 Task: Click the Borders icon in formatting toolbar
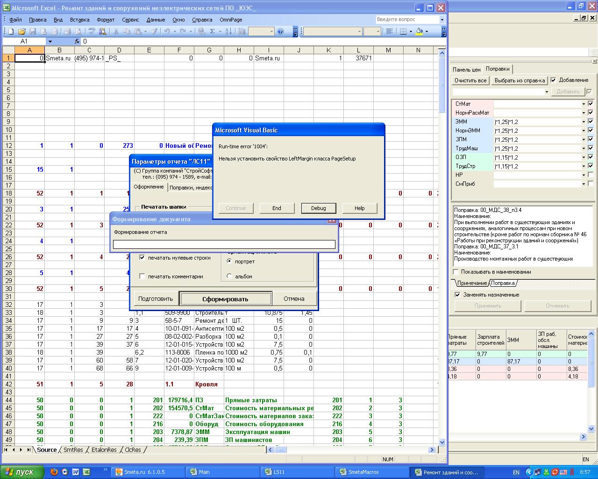coord(403,31)
